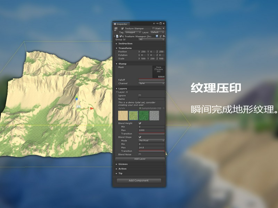
Task: Click the GameObject cube icon
Action: tap(116, 29)
